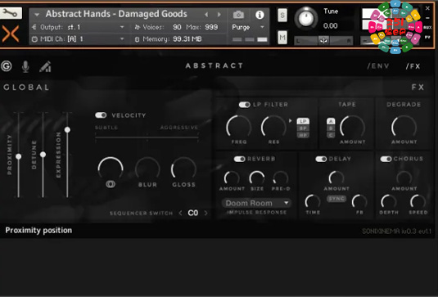Click the Expression slider handle

(67, 130)
